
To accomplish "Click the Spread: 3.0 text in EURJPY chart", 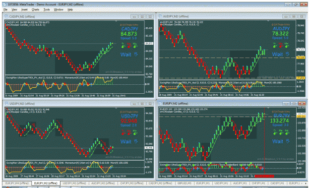I will coord(280,125).
